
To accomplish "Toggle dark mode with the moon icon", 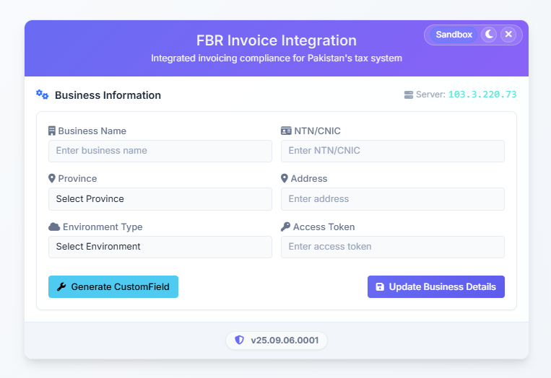I will [x=489, y=35].
